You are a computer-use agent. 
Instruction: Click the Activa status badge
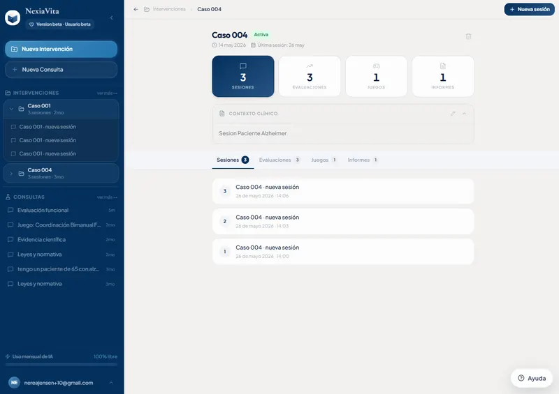click(261, 35)
